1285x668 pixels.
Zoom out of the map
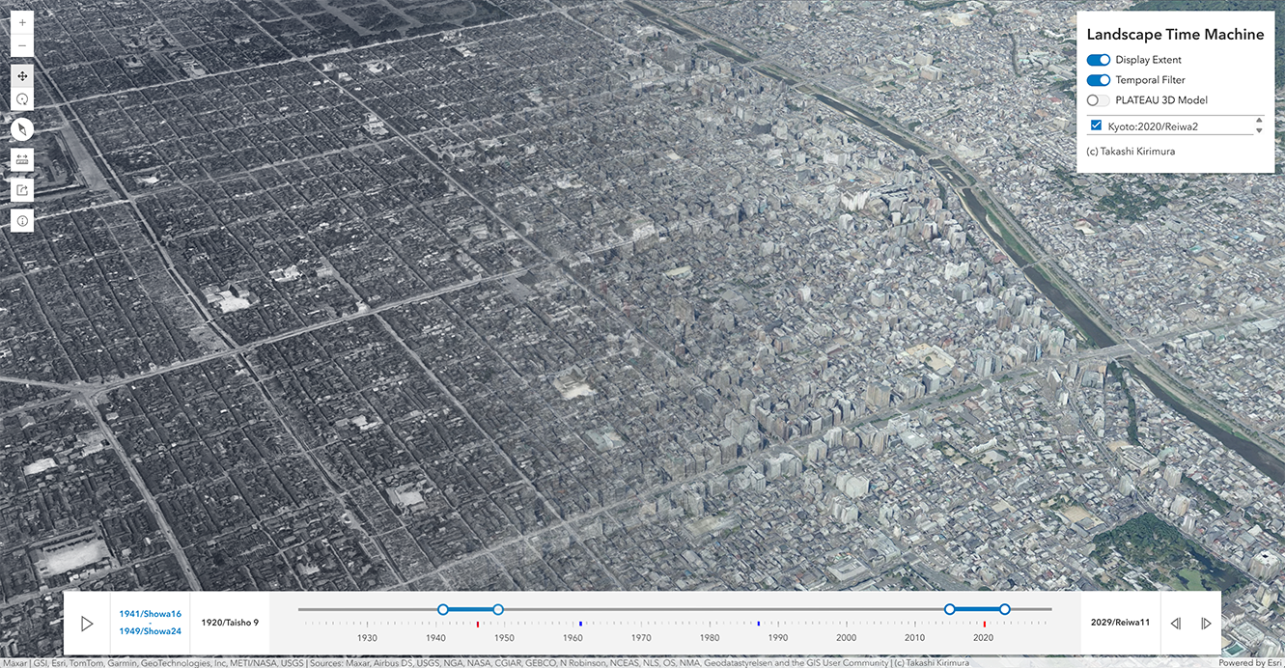point(22,46)
